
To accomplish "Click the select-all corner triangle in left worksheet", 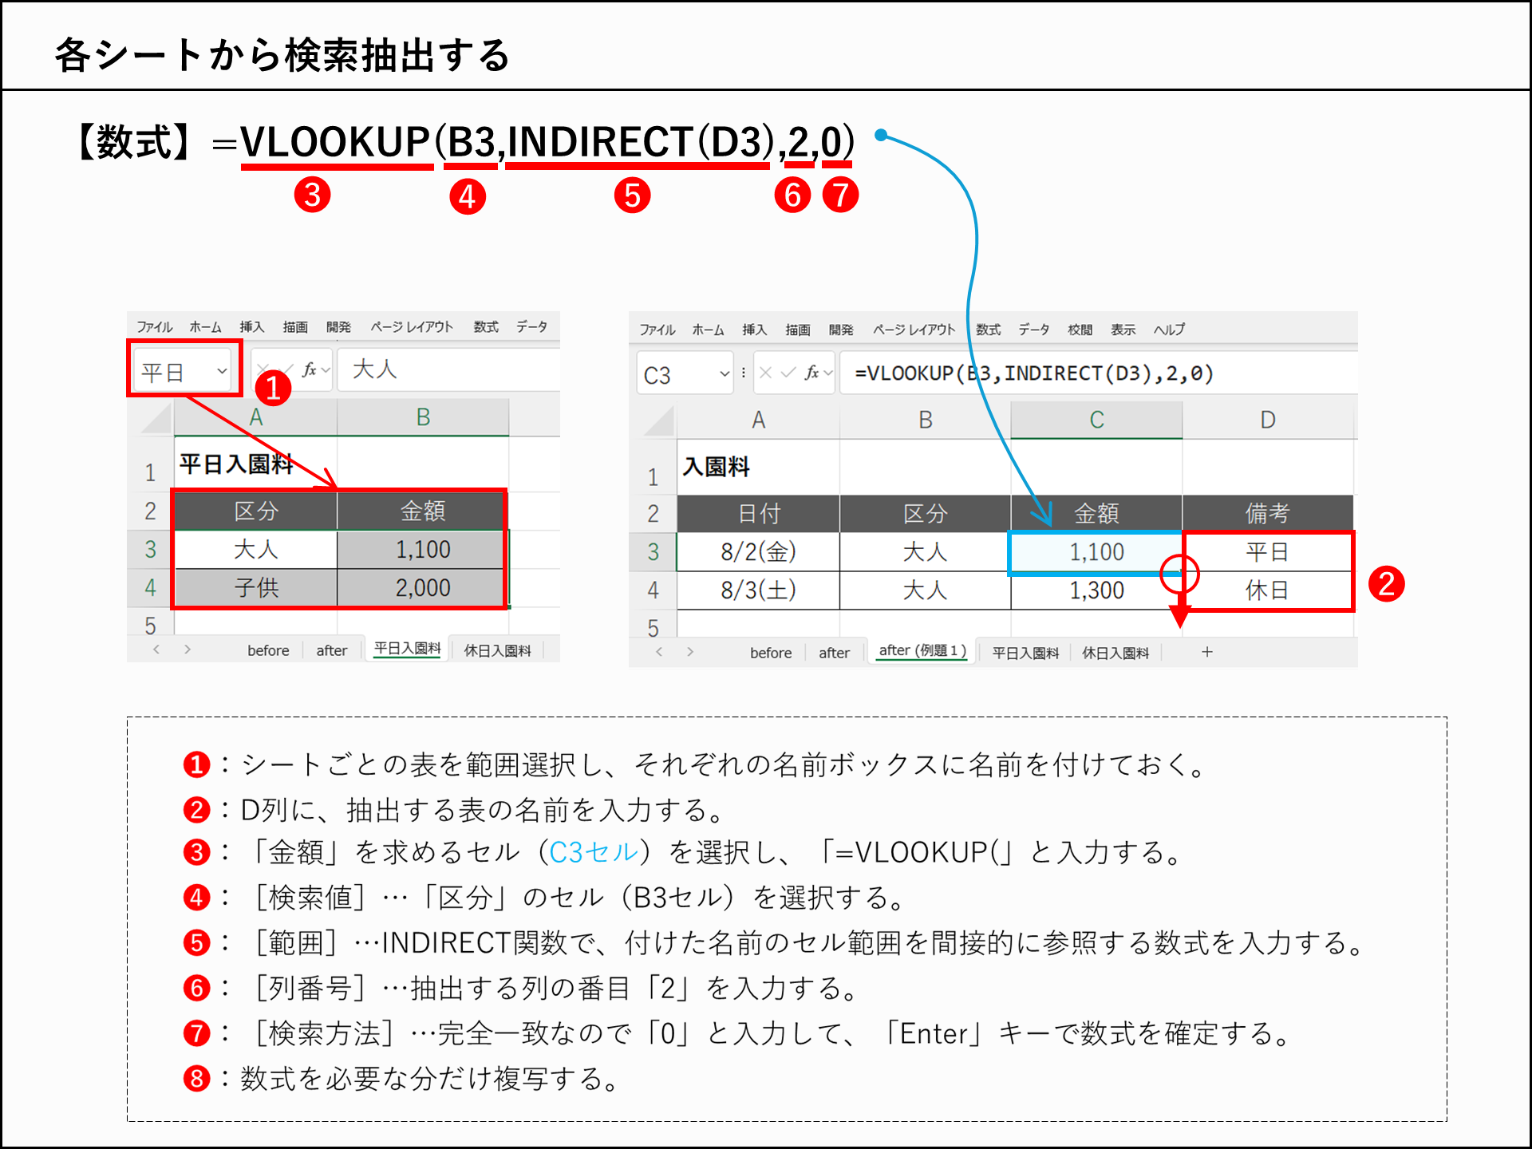I will point(156,417).
